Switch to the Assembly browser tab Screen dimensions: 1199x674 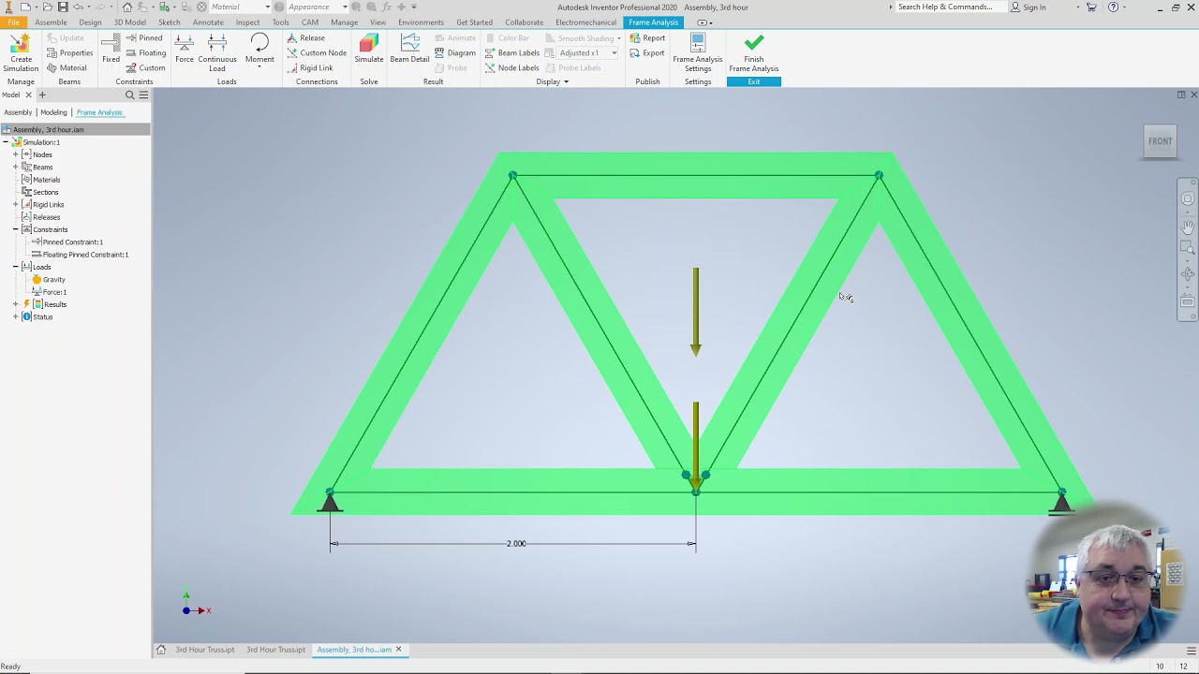coord(18,112)
